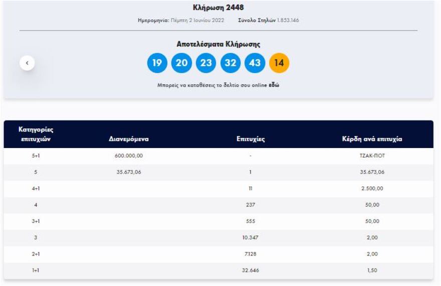Click the 2.500,00 winnings in the 4+1 row
This screenshot has width=441, height=286.
[372, 188]
